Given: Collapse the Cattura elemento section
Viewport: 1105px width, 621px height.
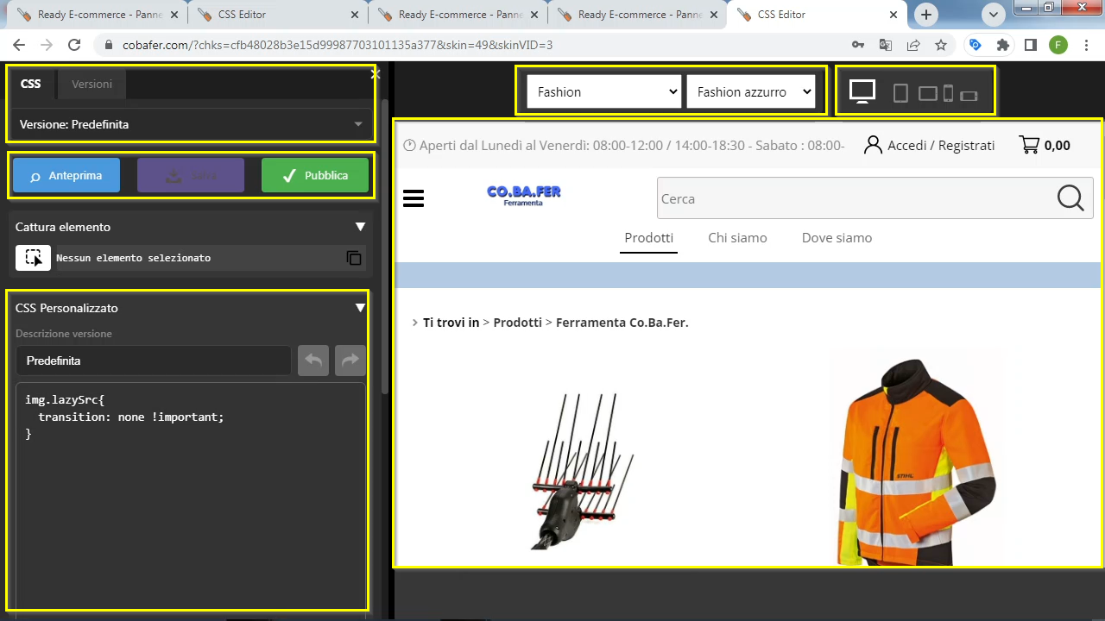Looking at the screenshot, I should point(361,227).
